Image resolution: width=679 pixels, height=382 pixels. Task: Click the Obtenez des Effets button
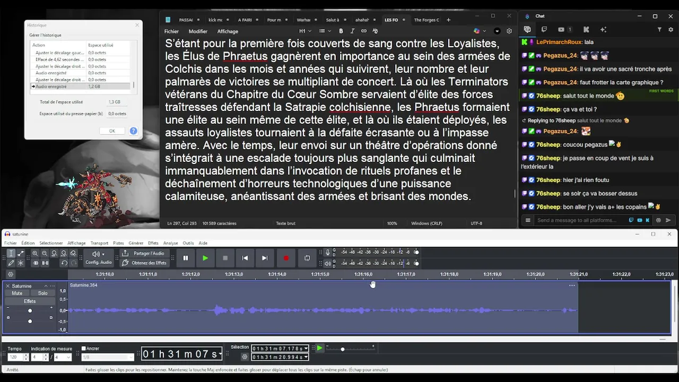coord(144,263)
